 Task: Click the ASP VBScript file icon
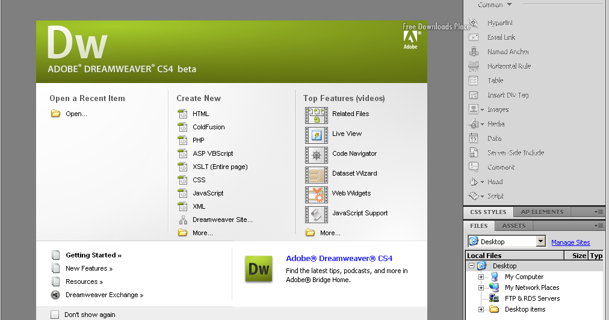pos(182,153)
